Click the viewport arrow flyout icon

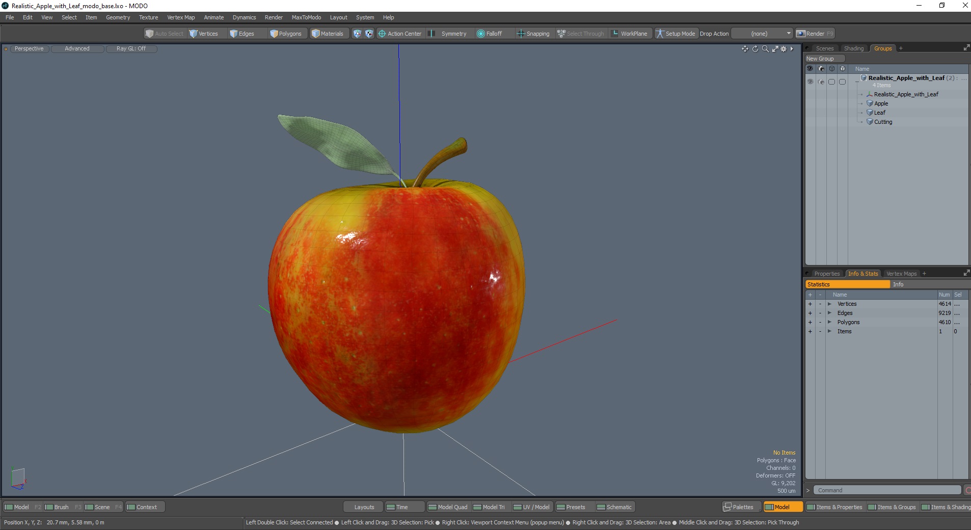click(x=792, y=49)
